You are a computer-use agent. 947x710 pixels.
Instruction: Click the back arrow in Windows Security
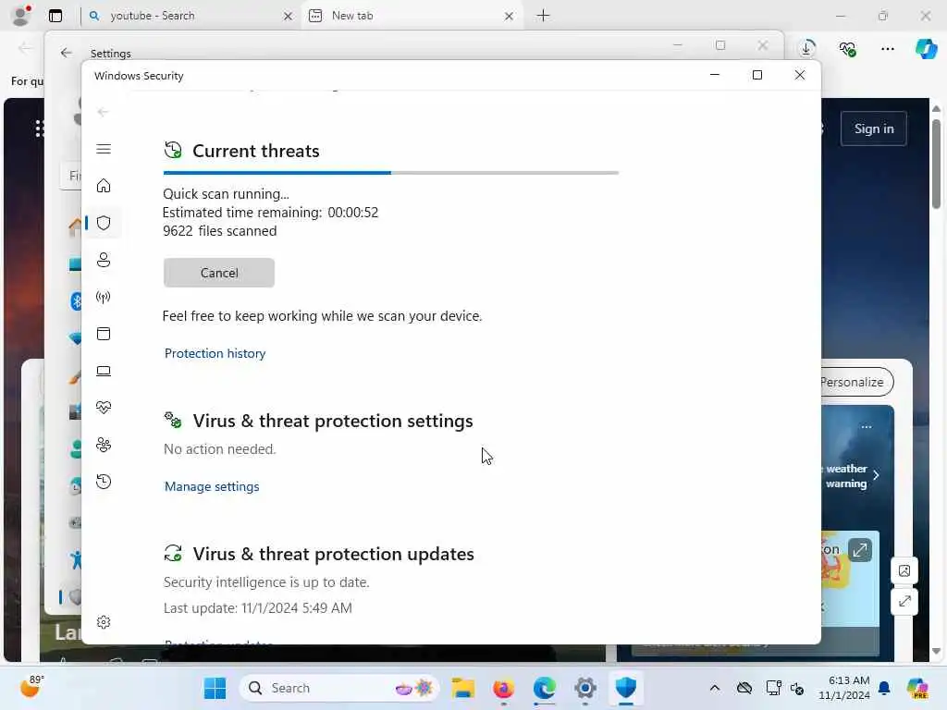point(103,112)
